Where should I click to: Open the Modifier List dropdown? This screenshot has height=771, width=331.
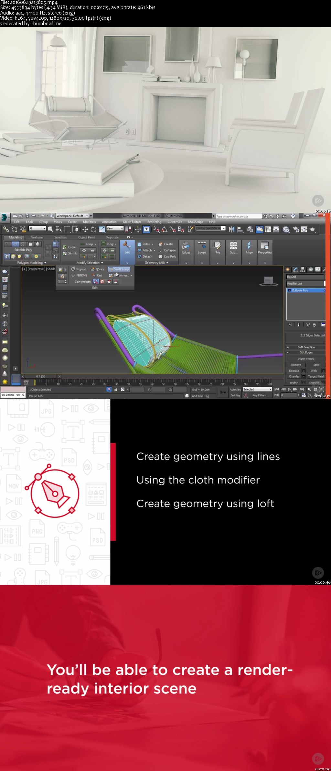(x=306, y=284)
